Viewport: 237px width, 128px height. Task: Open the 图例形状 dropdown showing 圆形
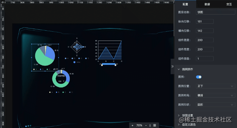(x=215, y=105)
